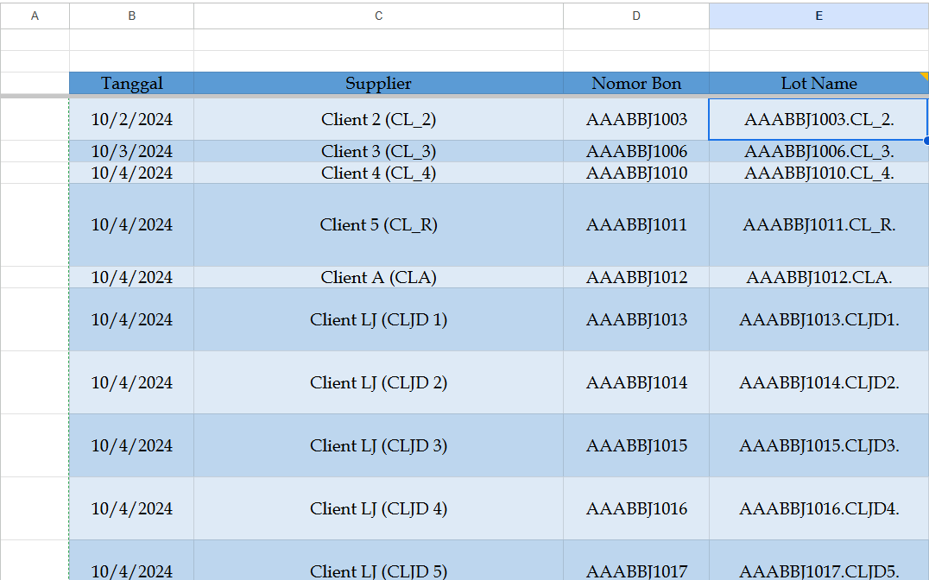
Task: Select lot cell AAABBJ1016.CLJD4.
Action: tap(818, 508)
